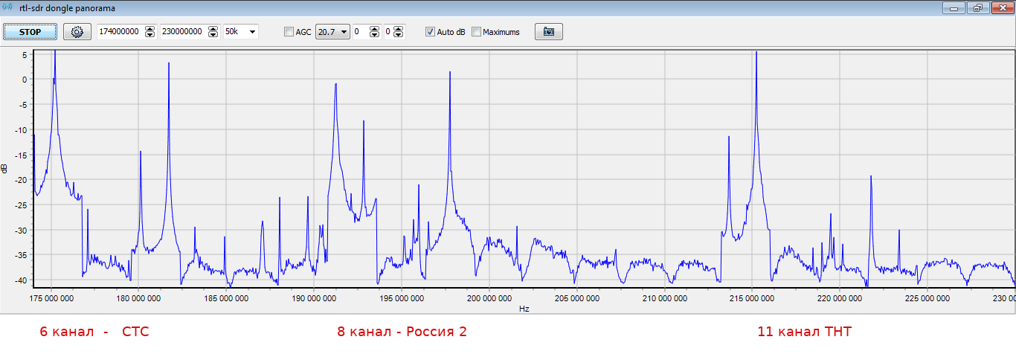
Task: Open the settings gear dialog
Action: [77, 32]
